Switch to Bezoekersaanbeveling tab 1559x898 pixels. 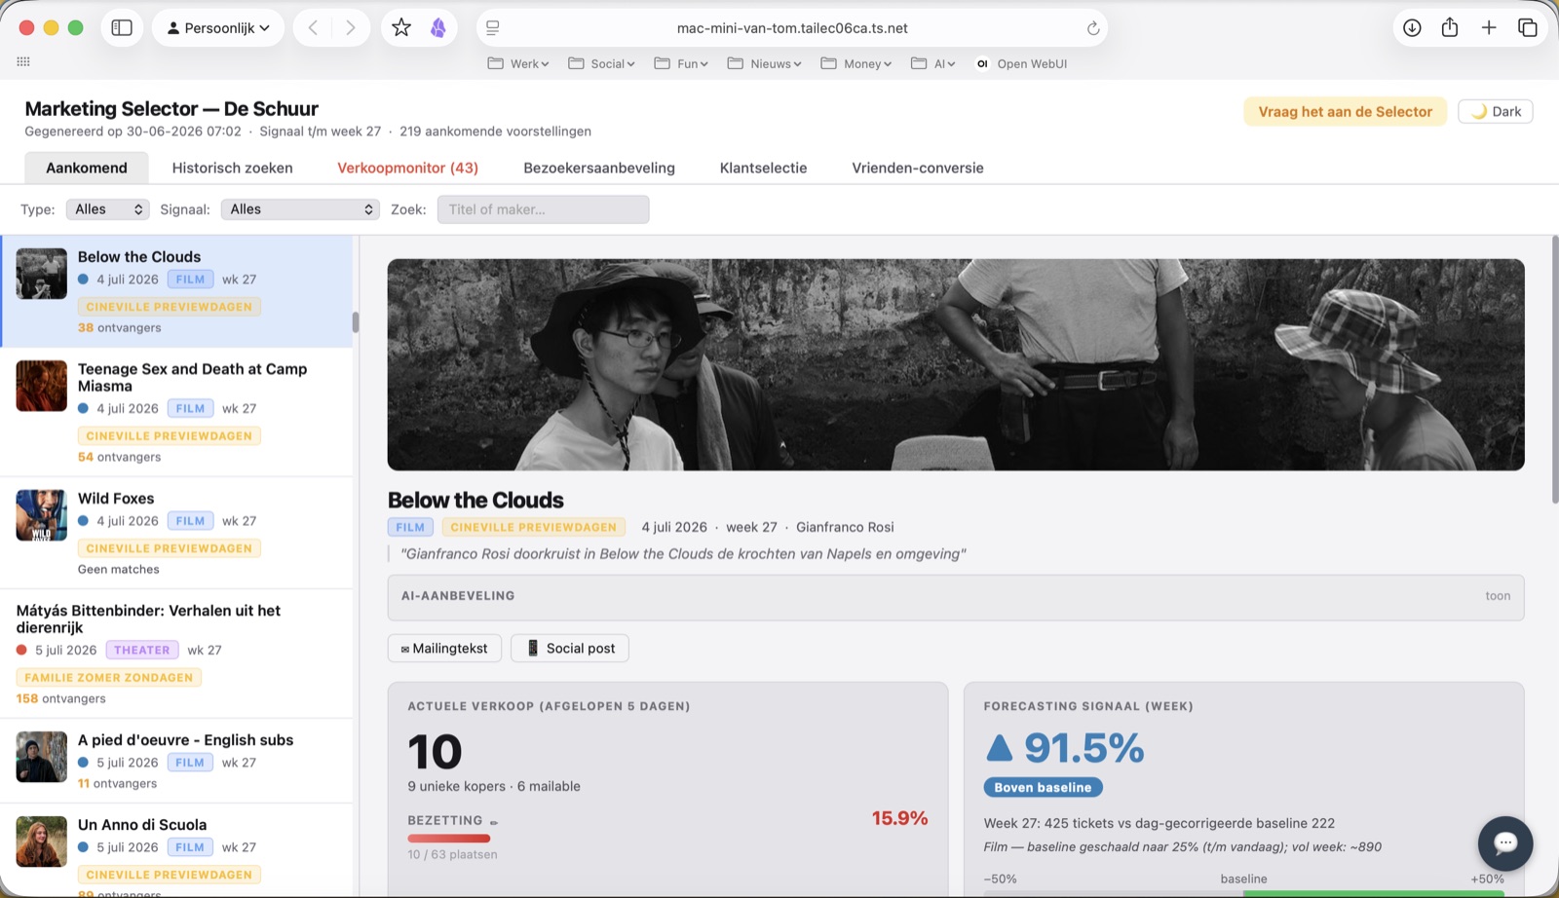tap(599, 168)
